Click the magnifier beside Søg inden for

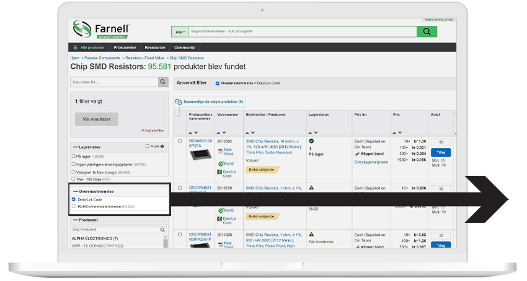coord(162,82)
